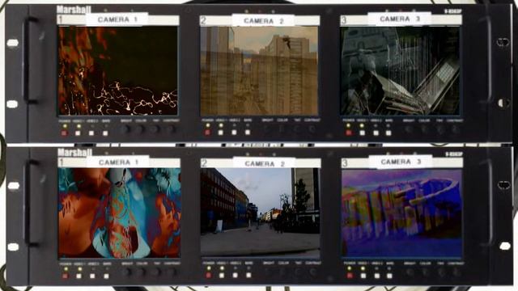518x291 pixels.
Task: Select VIDEO 2 input on bottom rack Camera 1
Action: coord(92,276)
